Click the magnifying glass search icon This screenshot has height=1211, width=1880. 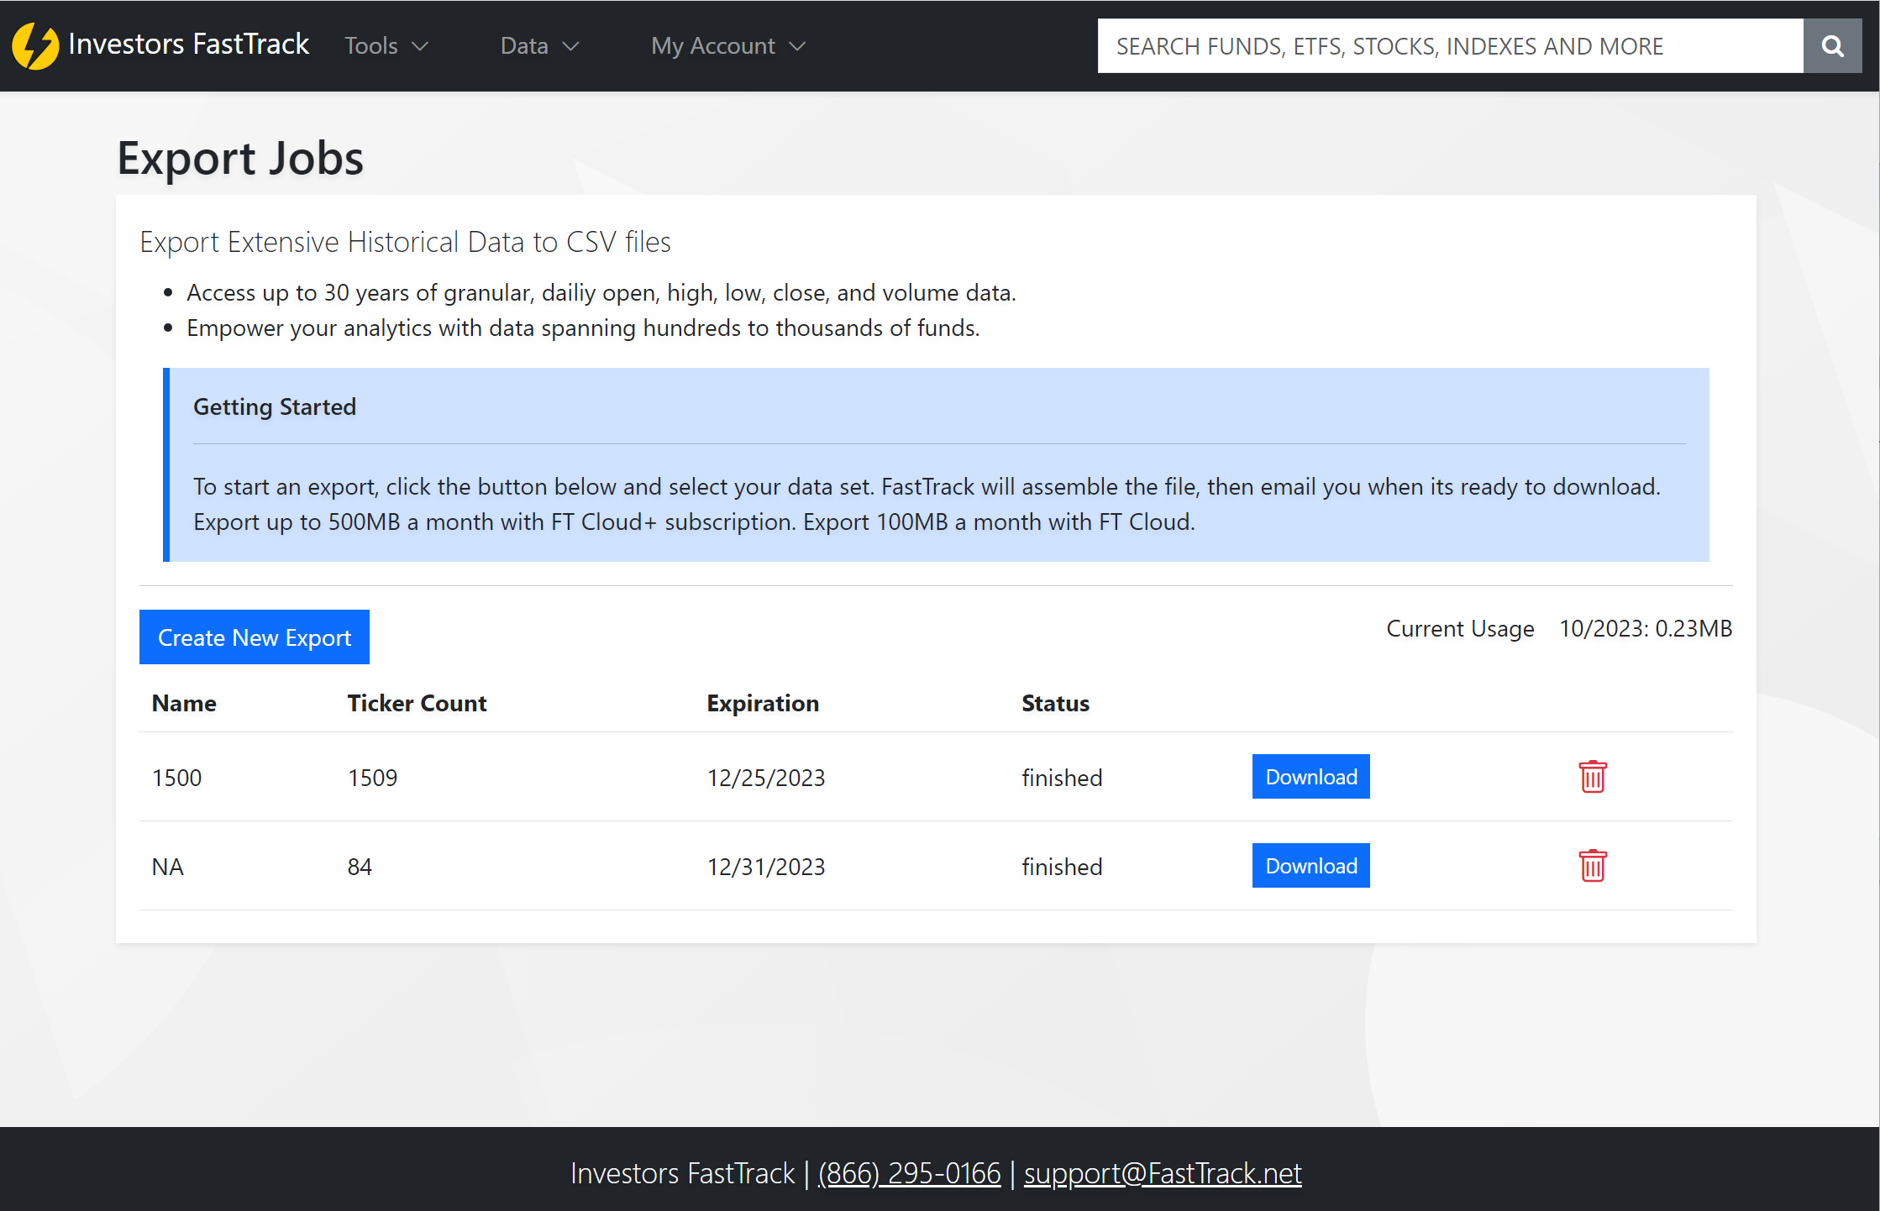pos(1832,46)
